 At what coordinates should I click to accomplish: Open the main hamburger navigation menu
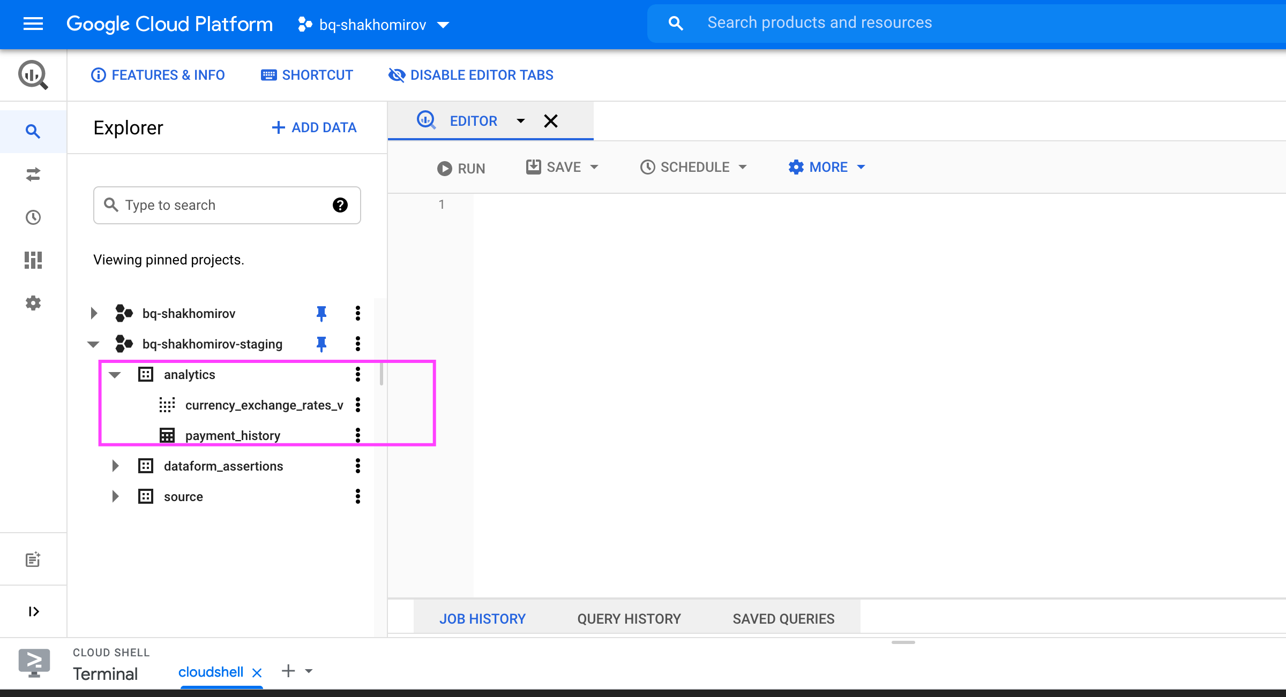pyautogui.click(x=33, y=24)
